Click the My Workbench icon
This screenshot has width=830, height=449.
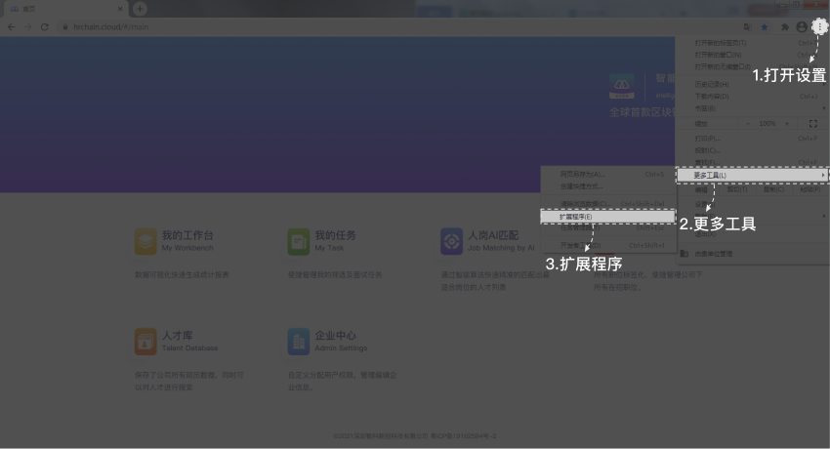point(145,241)
